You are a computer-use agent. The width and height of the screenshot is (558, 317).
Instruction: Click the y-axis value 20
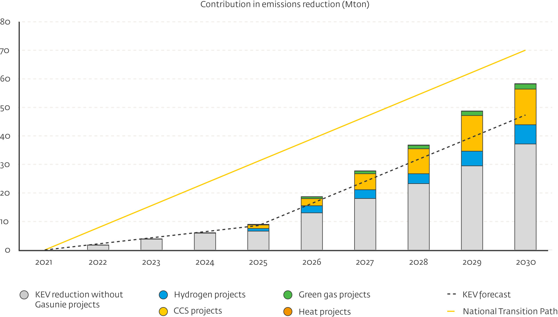(x=5, y=193)
